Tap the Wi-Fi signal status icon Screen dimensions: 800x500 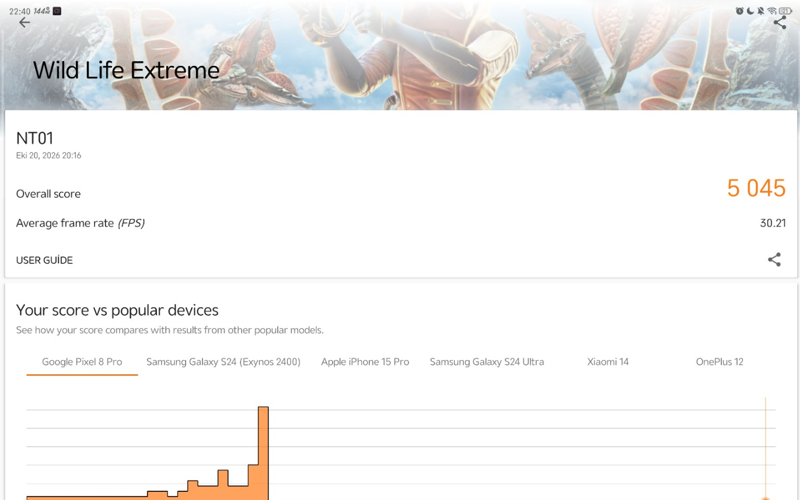click(772, 11)
